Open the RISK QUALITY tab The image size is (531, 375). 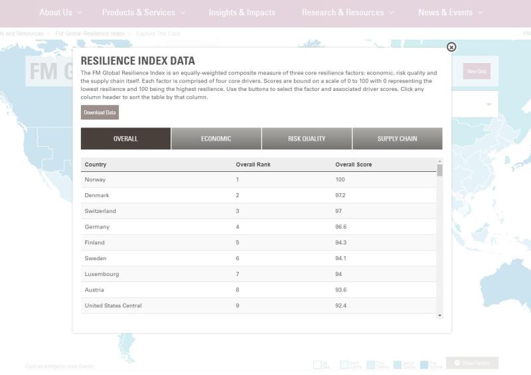tap(307, 139)
